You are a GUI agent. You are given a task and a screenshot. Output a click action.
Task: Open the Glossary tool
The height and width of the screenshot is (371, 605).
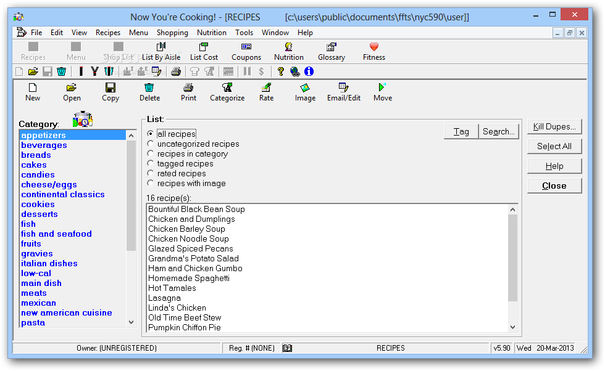[331, 47]
